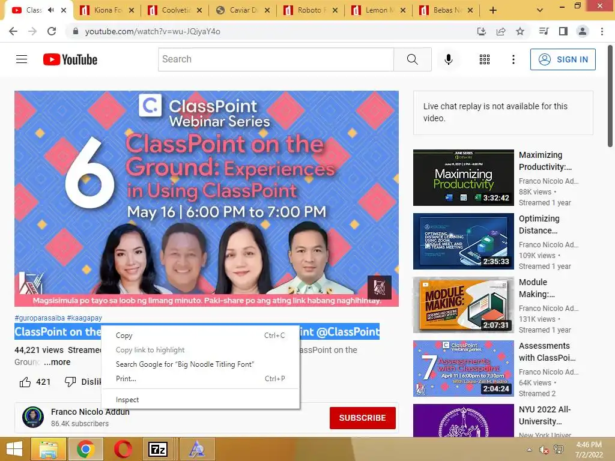Open File Explorer from taskbar
615x461 pixels.
[48, 449]
